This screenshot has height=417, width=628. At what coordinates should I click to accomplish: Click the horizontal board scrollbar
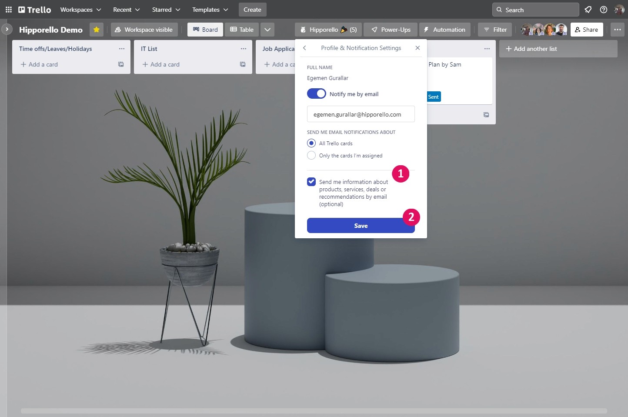pyautogui.click(x=314, y=411)
